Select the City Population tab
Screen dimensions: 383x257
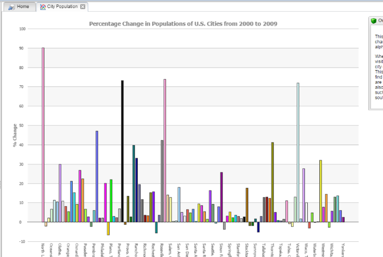[62, 7]
